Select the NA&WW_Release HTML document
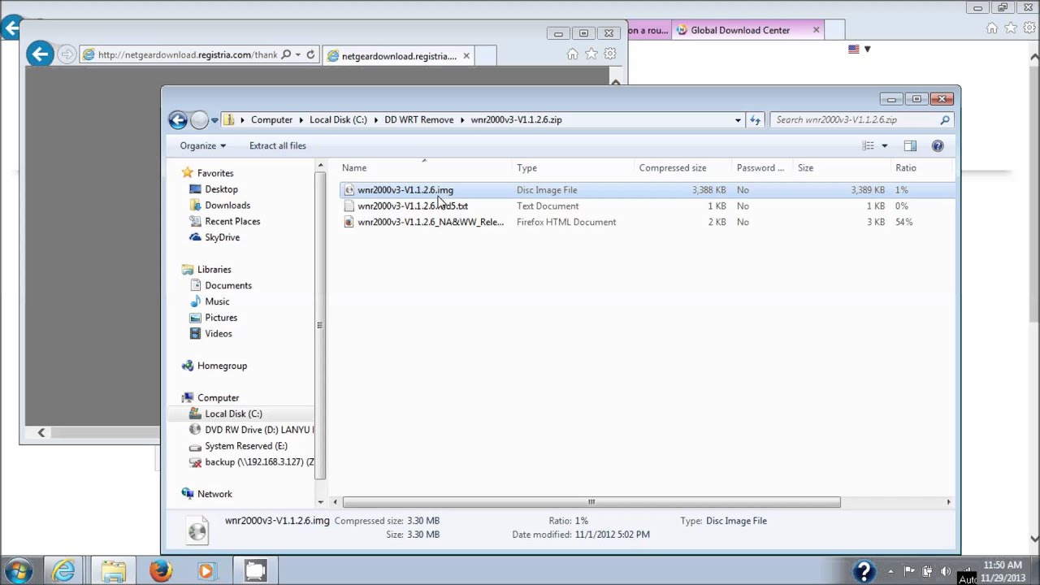The height and width of the screenshot is (585, 1040). [431, 222]
